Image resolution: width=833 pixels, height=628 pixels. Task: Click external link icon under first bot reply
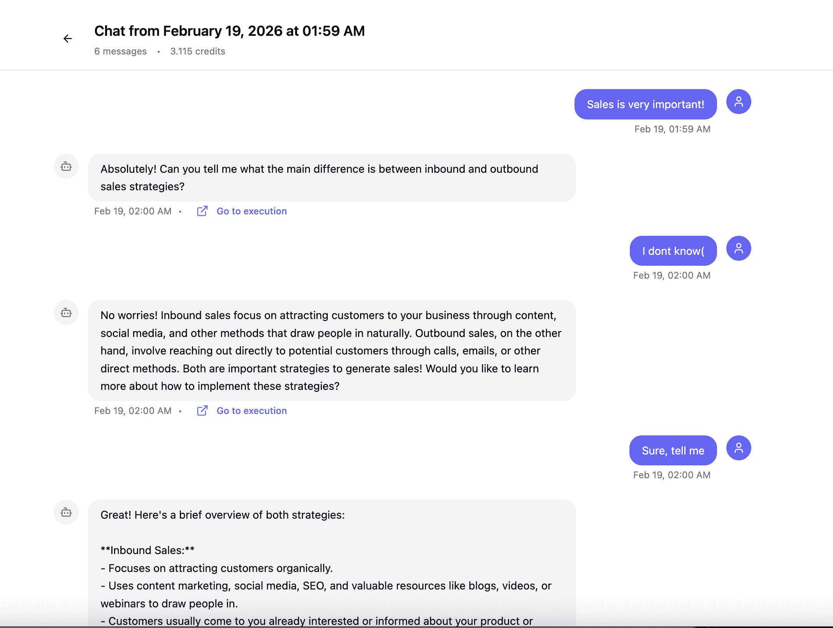[x=202, y=211]
